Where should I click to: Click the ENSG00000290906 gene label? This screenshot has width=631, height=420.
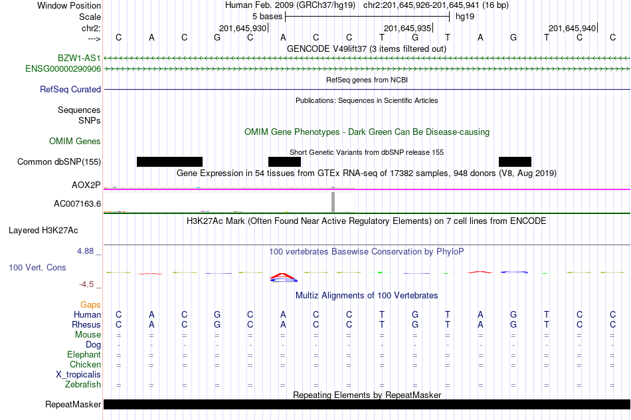click(63, 69)
